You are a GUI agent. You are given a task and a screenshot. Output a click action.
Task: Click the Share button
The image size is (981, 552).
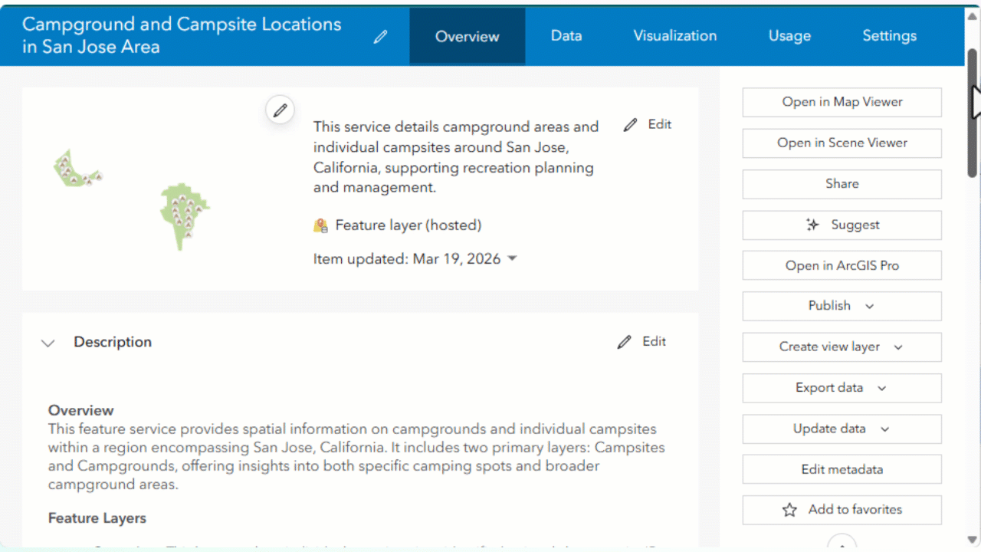coord(841,184)
